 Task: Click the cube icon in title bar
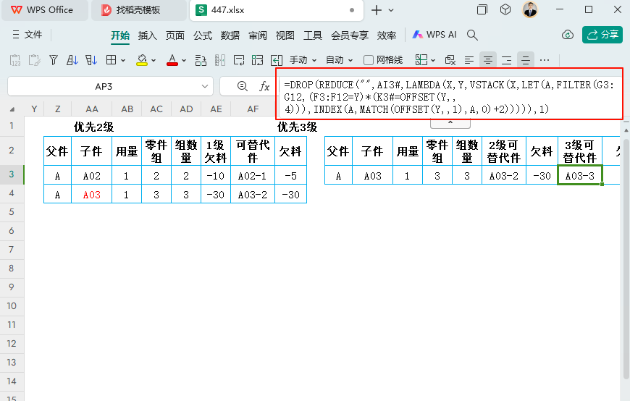[x=505, y=9]
